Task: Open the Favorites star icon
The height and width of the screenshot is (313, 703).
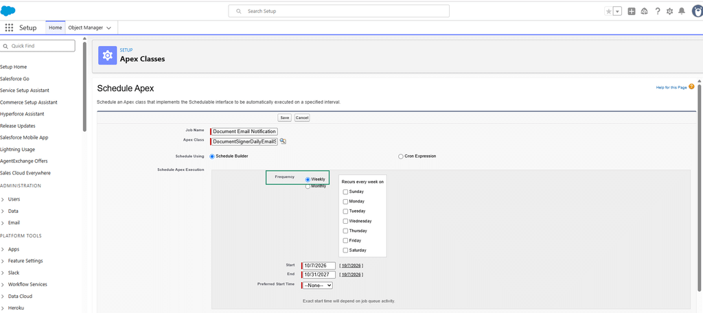Action: [608, 12]
